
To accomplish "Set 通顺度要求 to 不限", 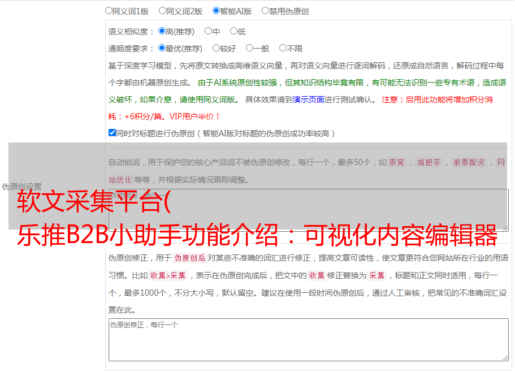I will click(283, 48).
